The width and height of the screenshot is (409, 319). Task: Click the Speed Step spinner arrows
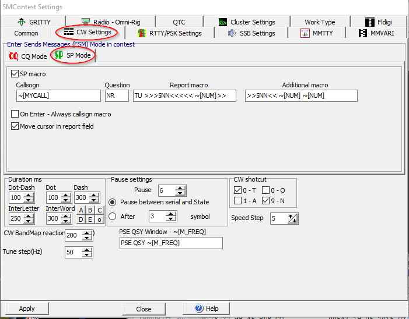[x=293, y=218]
